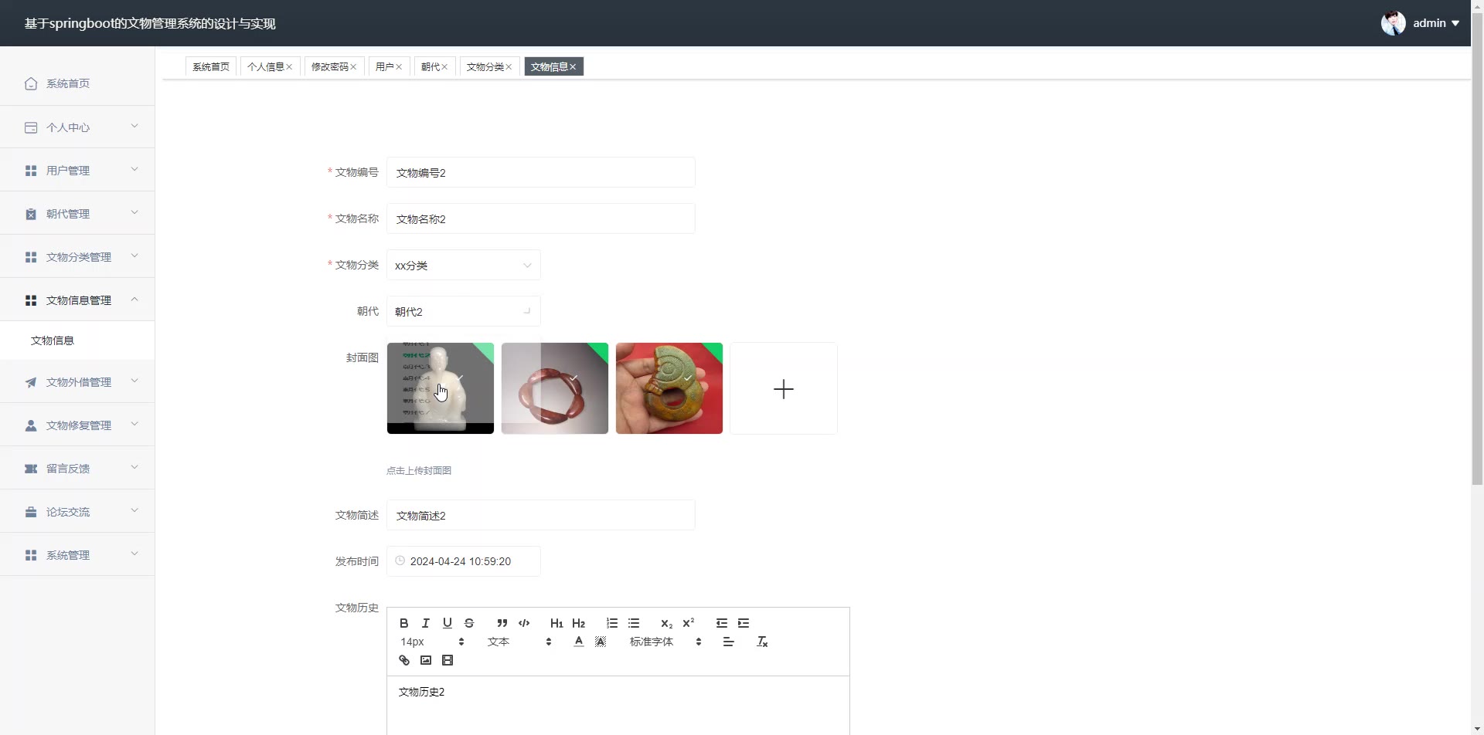
Task: Open the text color picker
Action: pos(579,642)
